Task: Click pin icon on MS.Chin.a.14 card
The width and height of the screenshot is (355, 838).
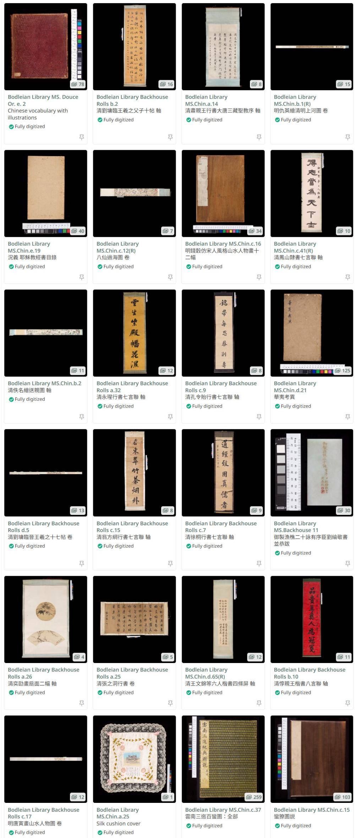Action: click(259, 137)
